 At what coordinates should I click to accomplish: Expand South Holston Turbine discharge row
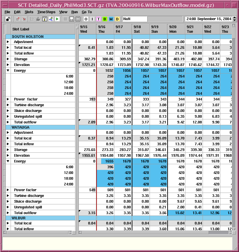coord(8,105)
